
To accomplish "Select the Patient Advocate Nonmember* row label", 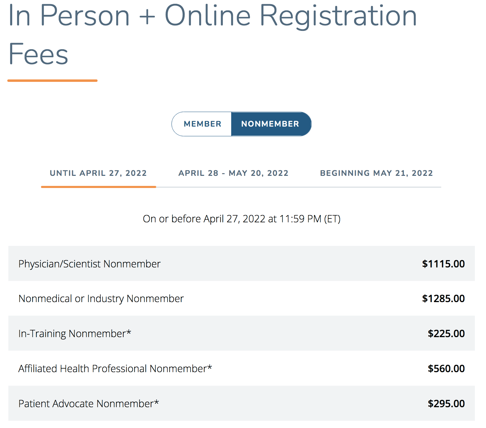I will (89, 403).
